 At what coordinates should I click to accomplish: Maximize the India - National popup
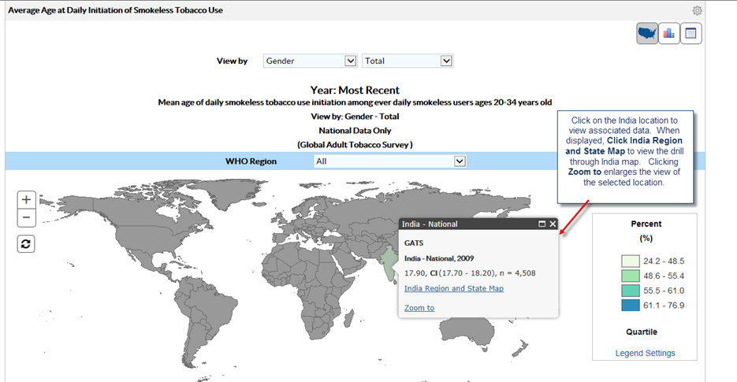[542, 224]
